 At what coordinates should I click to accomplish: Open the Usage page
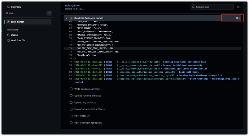coord(14,35)
